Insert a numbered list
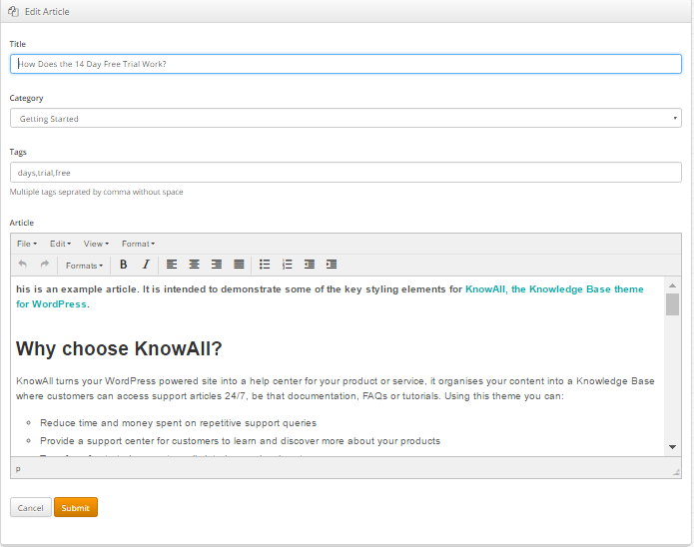Image resolution: width=694 pixels, height=547 pixels. pyautogui.click(x=287, y=265)
